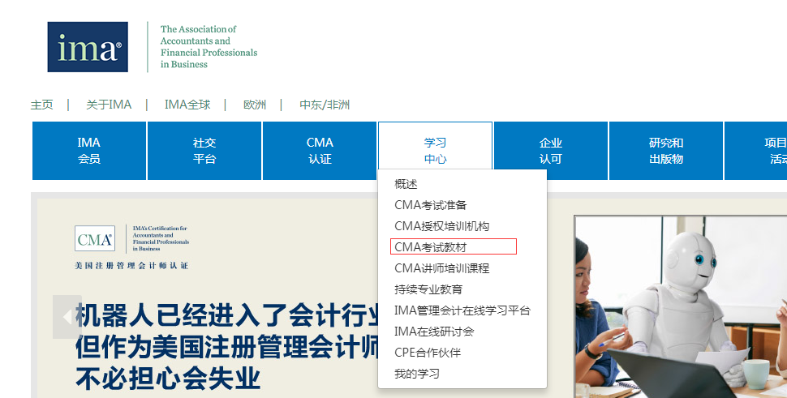Image resolution: width=787 pixels, height=398 pixels.
Task: Click the banner headline 机器人已经进入了会计行业
Action: pyautogui.click(x=227, y=316)
